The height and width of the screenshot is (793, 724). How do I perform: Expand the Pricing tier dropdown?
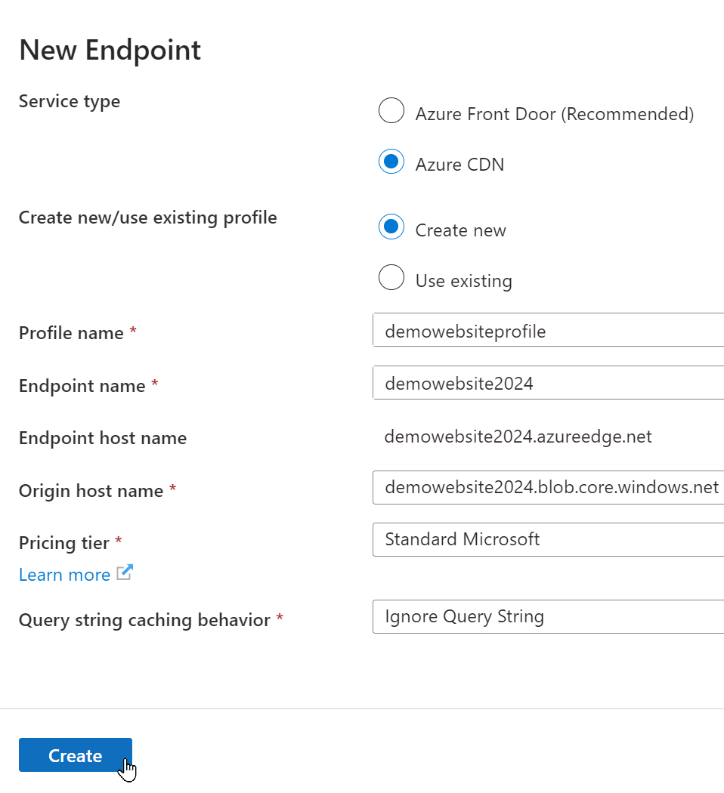(x=548, y=539)
